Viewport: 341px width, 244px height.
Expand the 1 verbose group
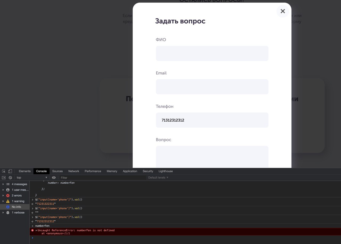click(3, 212)
